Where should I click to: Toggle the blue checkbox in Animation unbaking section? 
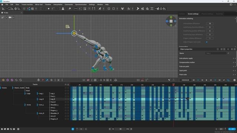(207, 42)
